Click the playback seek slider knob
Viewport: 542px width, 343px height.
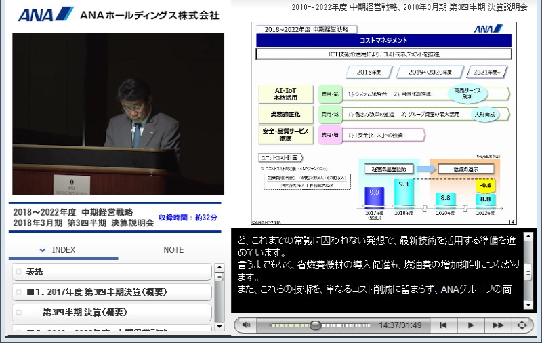(315, 325)
